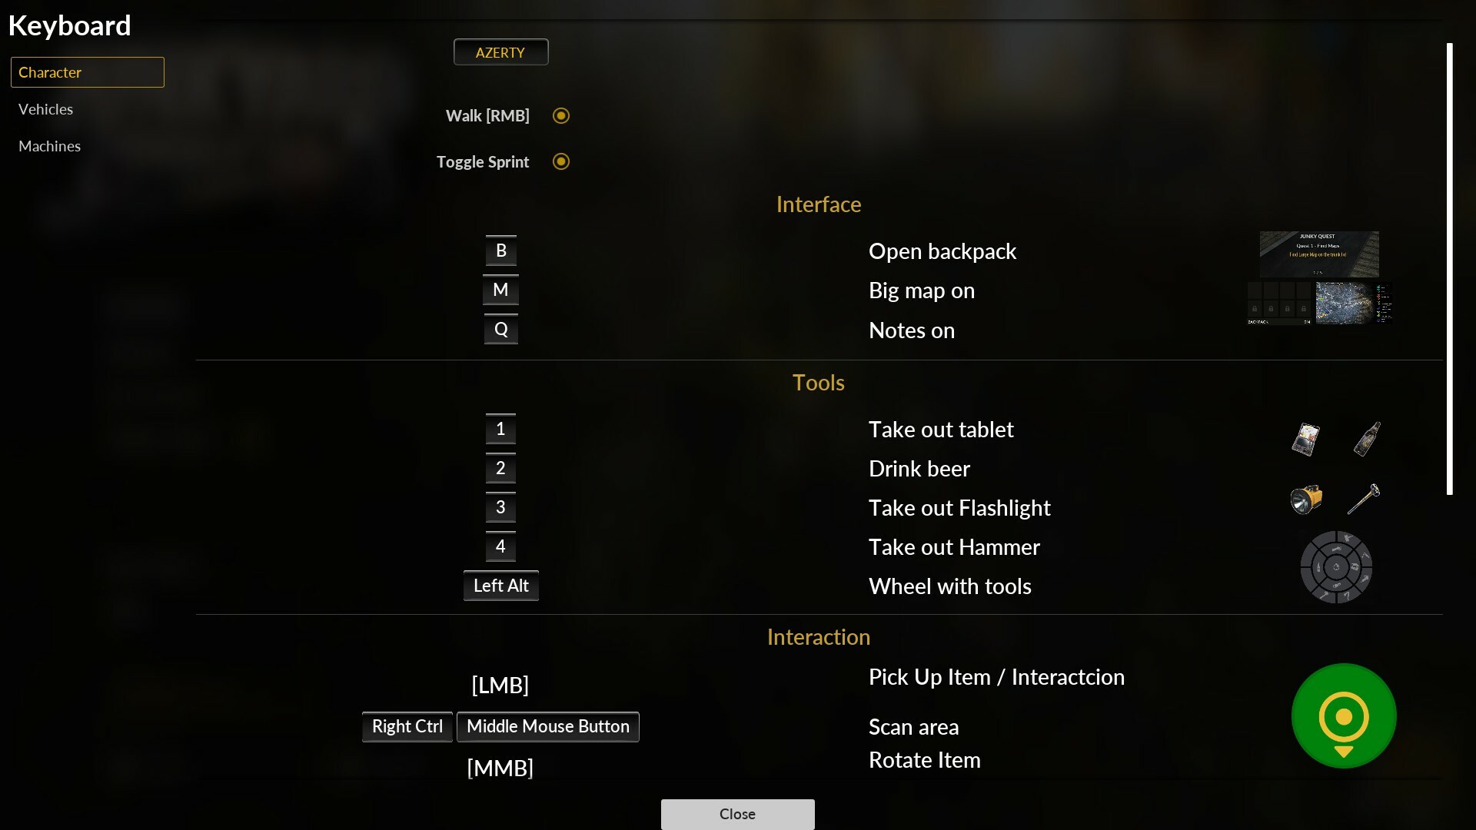Open the Vehicles tab
Viewport: 1476px width, 830px height.
click(46, 109)
